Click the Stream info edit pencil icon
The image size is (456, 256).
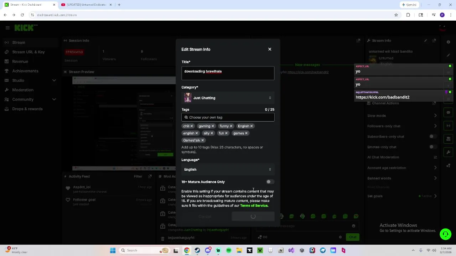(425, 41)
